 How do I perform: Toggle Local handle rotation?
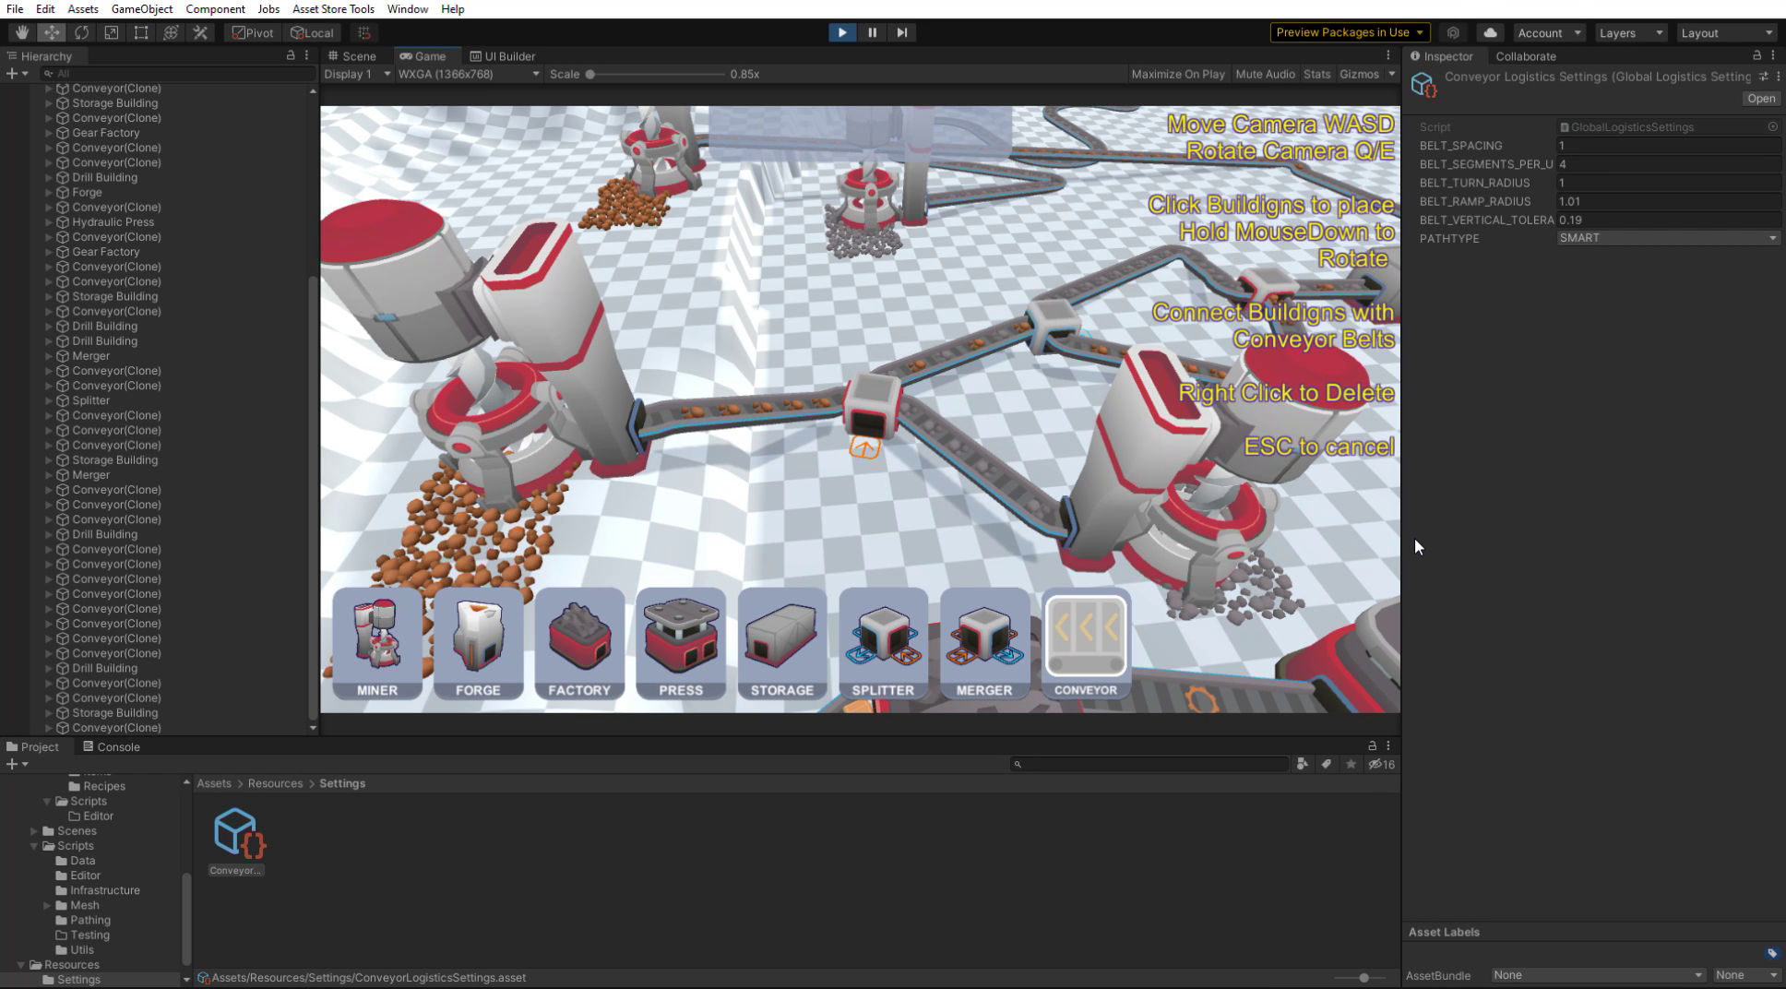click(x=312, y=32)
